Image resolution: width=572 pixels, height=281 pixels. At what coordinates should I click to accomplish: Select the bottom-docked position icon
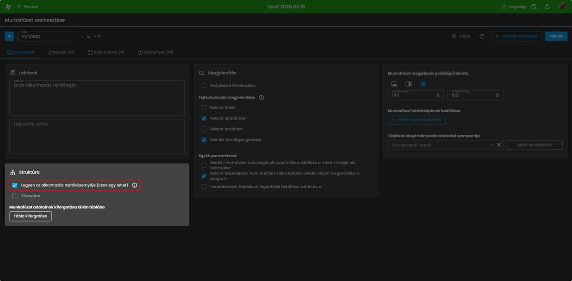(x=394, y=84)
